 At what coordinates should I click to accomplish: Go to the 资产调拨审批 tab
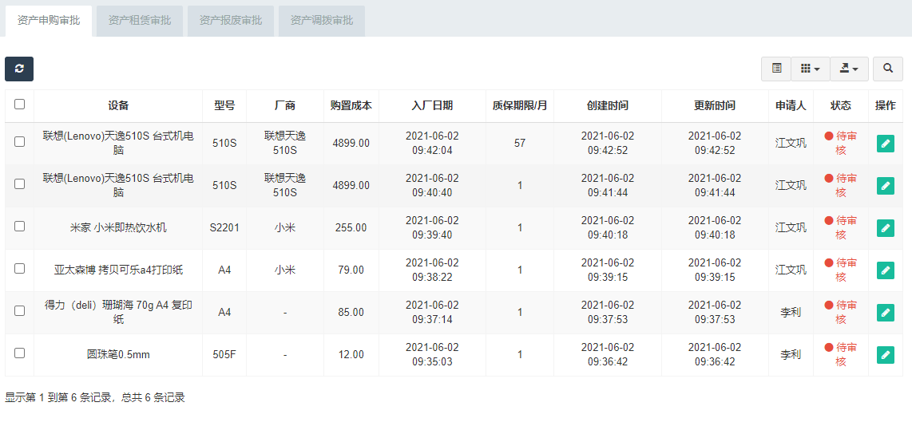coord(322,21)
